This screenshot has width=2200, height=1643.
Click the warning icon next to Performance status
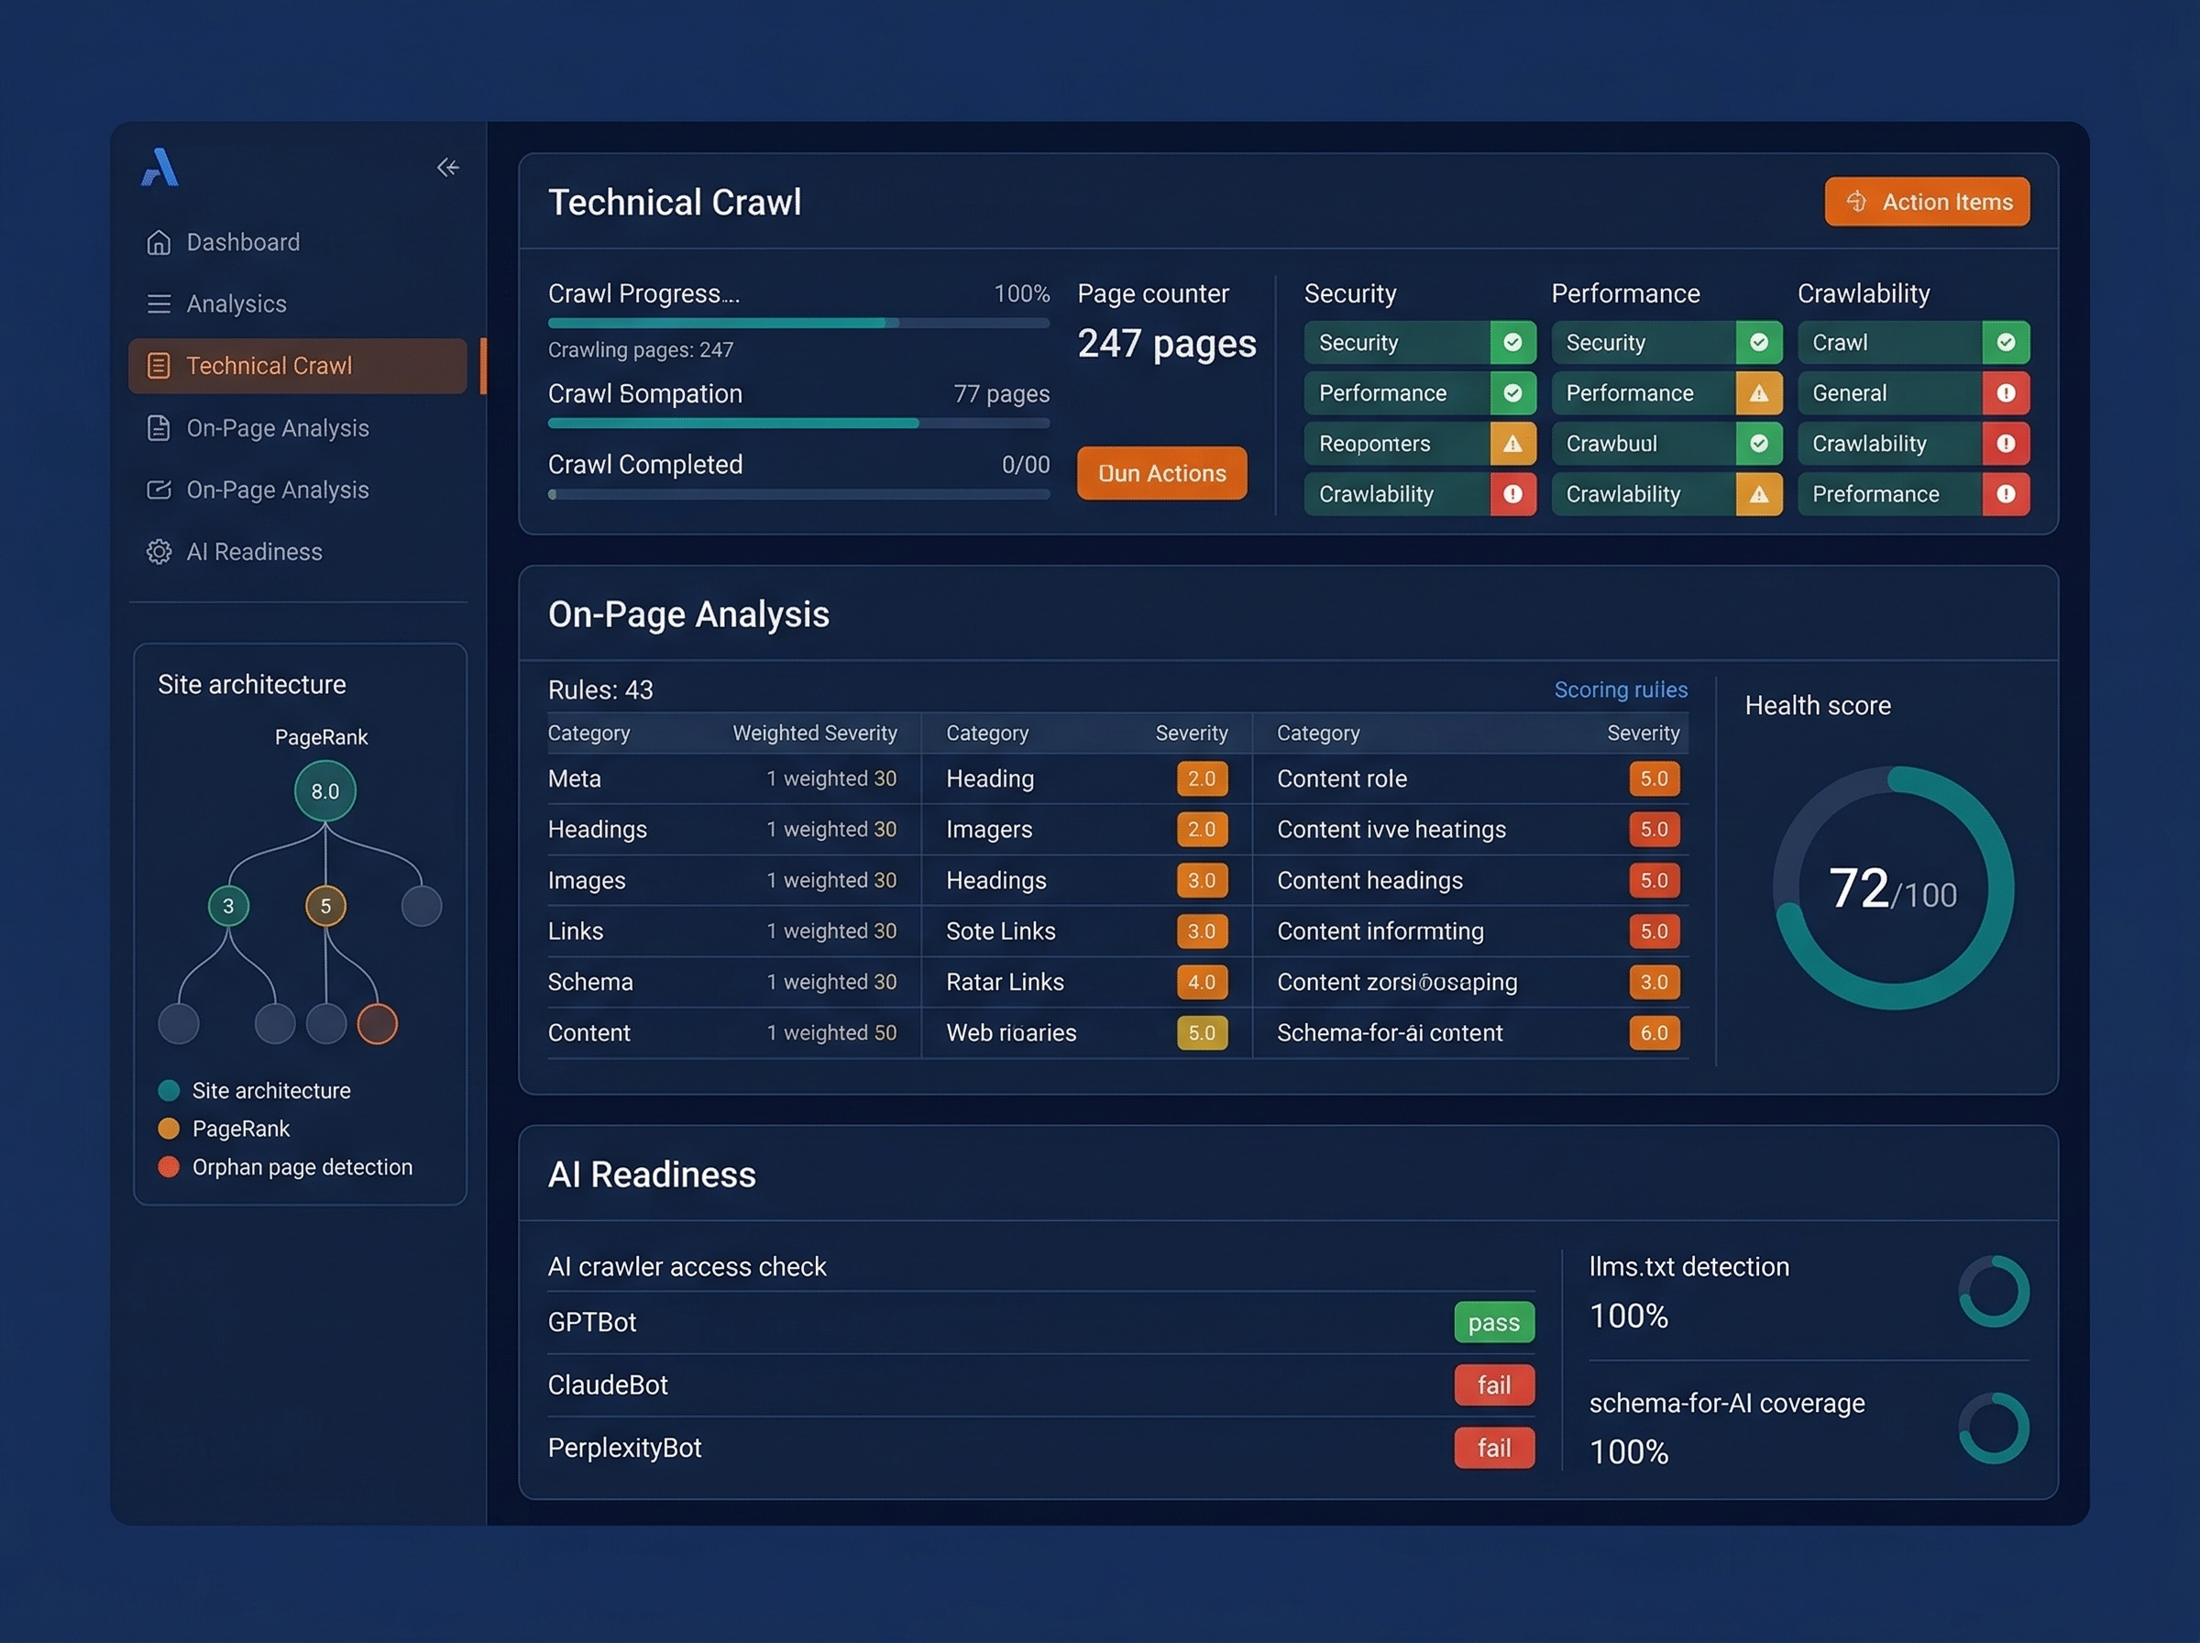1760,392
